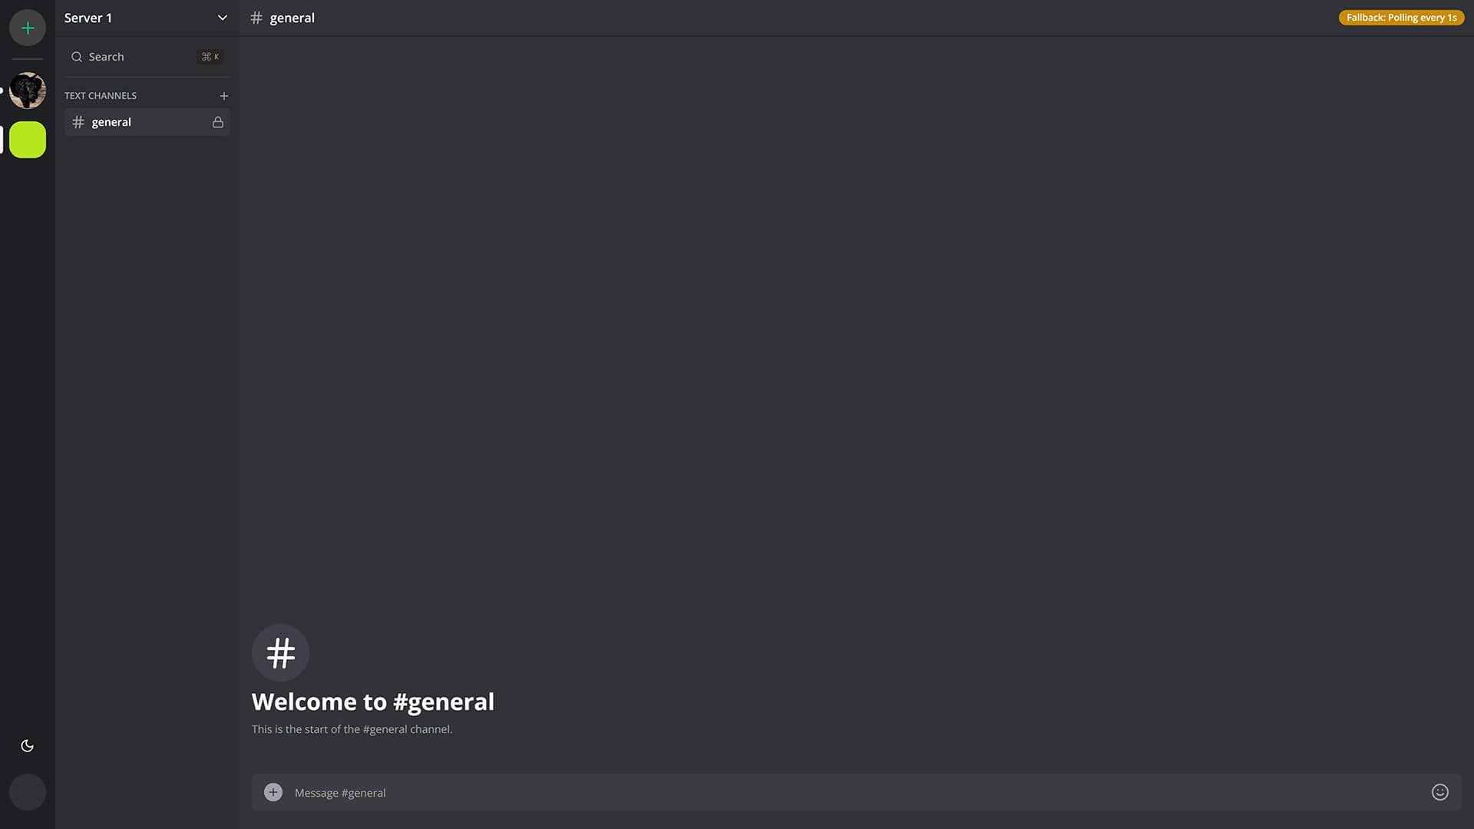Click the hash icon in the channel header
1474x829 pixels.
pyautogui.click(x=256, y=18)
